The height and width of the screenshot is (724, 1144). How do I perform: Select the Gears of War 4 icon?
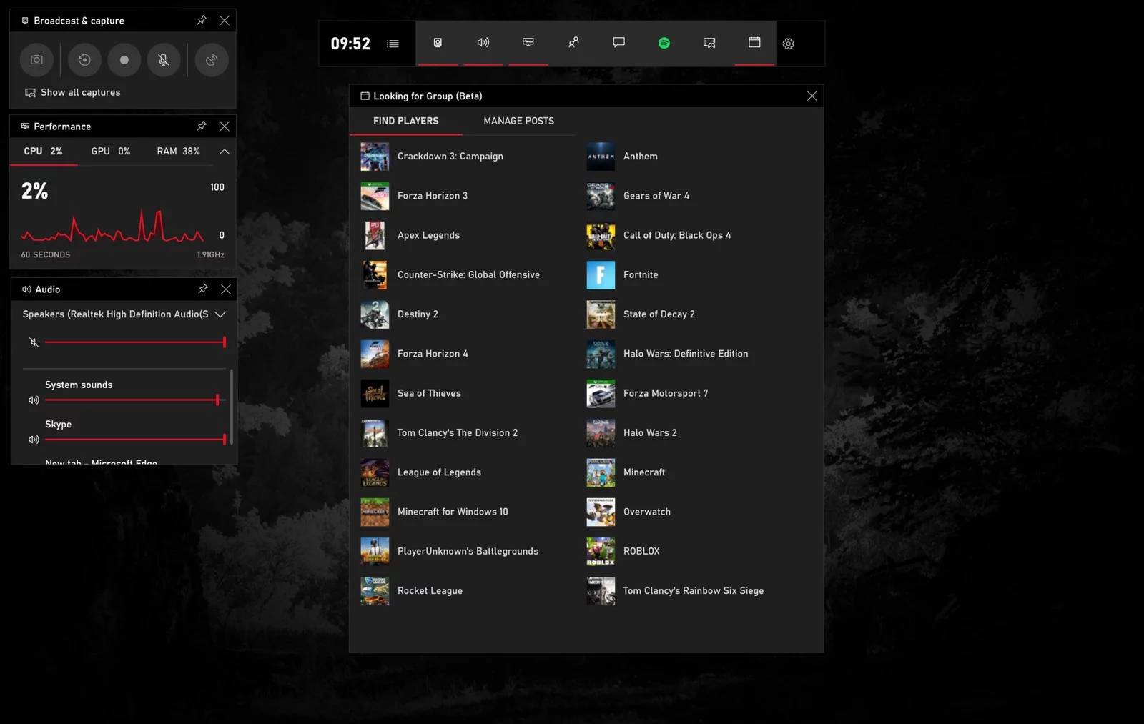pos(601,196)
